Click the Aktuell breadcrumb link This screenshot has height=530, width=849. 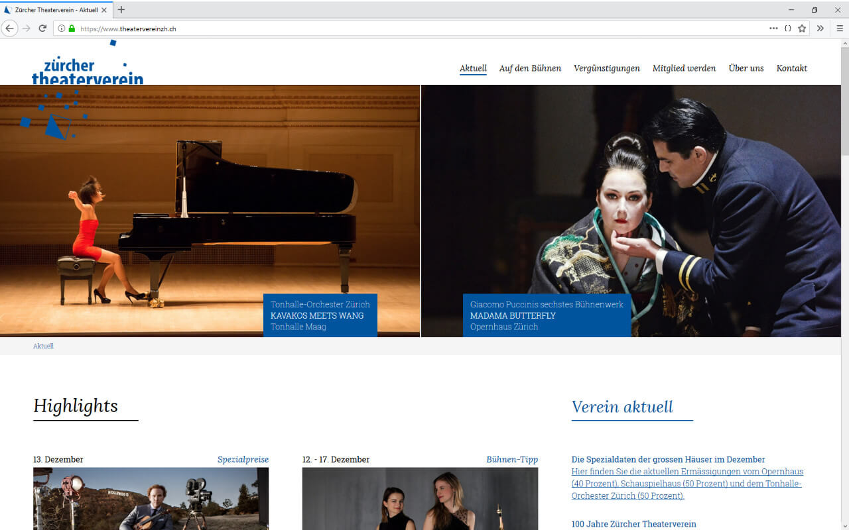[x=43, y=346]
